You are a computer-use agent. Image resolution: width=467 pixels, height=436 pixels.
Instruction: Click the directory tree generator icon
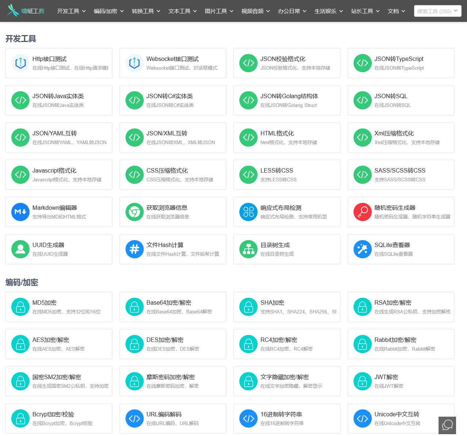[x=248, y=249]
